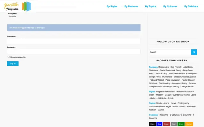Screen dimensions: 204x127
Task: Open the Breadcrumbs Navigation link
Action: point(185,77)
